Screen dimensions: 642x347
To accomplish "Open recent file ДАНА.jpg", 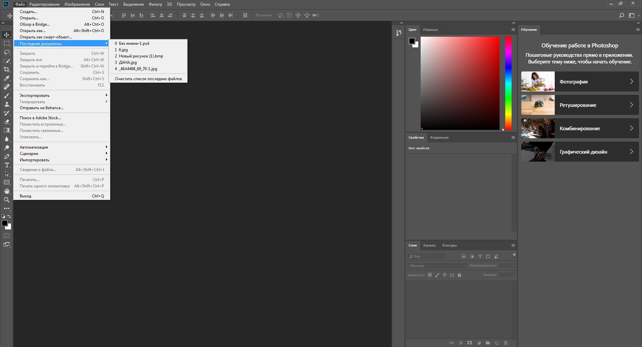I will (128, 62).
